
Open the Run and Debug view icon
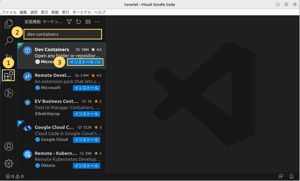coord(8,93)
